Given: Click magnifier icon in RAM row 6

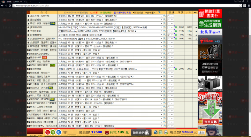Looking at the screenshot, I should (x=165, y=35).
